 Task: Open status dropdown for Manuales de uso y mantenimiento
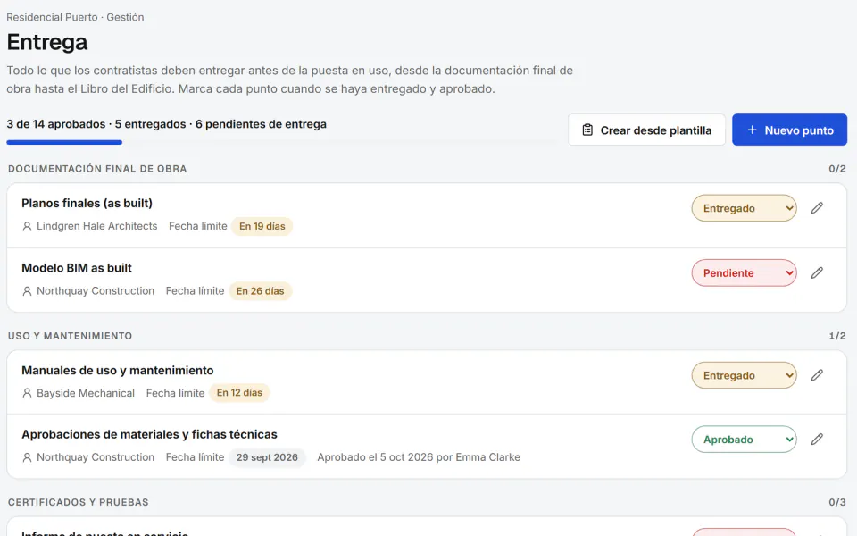coord(744,375)
